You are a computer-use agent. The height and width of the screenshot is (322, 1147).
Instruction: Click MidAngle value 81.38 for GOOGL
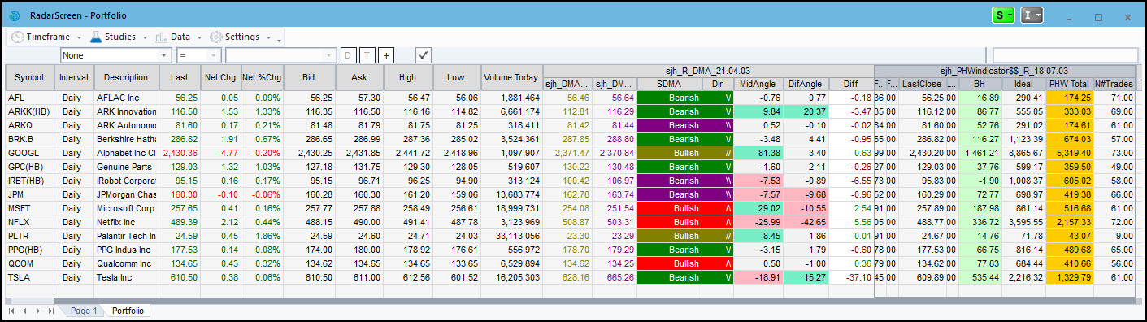tap(758, 153)
